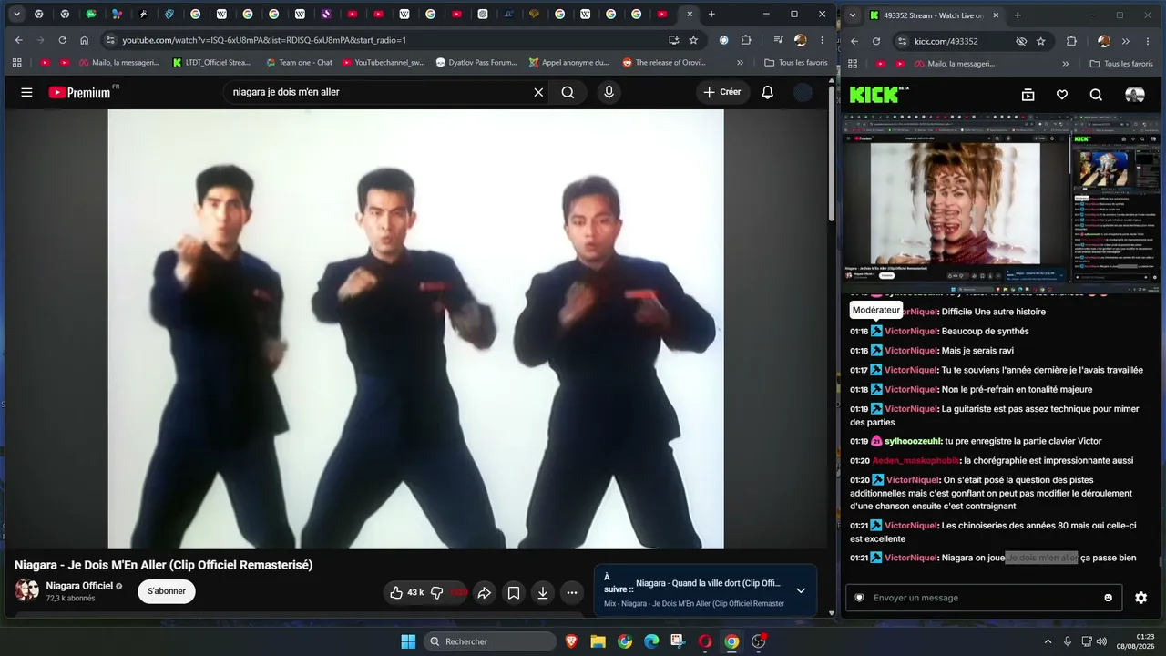The height and width of the screenshot is (656, 1166).
Task: Open Tous les favoris folder in YouTube window
Action: tap(795, 63)
